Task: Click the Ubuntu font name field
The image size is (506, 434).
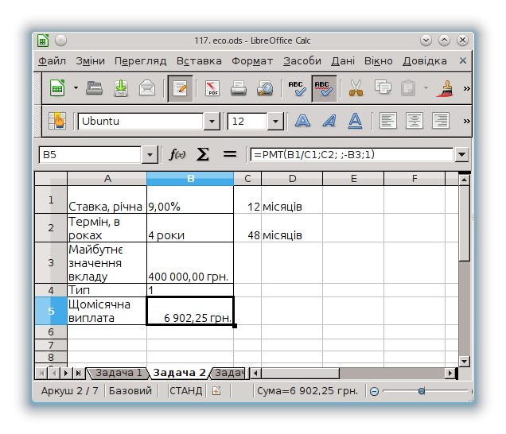Action: click(x=141, y=122)
